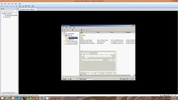Expand the Global Logs node

(64, 35)
